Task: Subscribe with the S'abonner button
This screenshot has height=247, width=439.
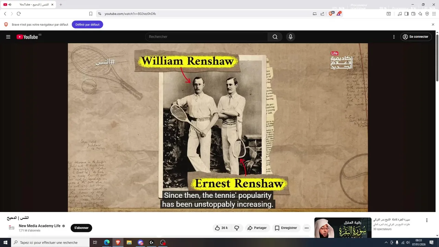Action: pyautogui.click(x=81, y=228)
